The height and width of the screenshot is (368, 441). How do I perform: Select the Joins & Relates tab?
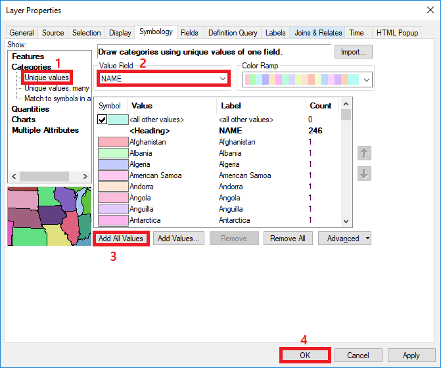pos(318,33)
